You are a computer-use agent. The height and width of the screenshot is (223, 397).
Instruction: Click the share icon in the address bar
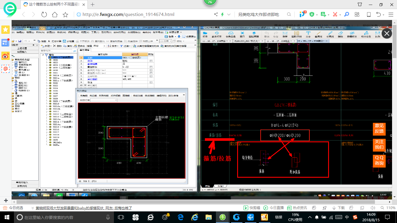pyautogui.click(x=216, y=14)
